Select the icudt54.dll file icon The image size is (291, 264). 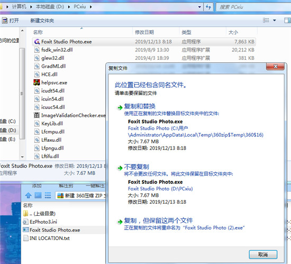37,90
